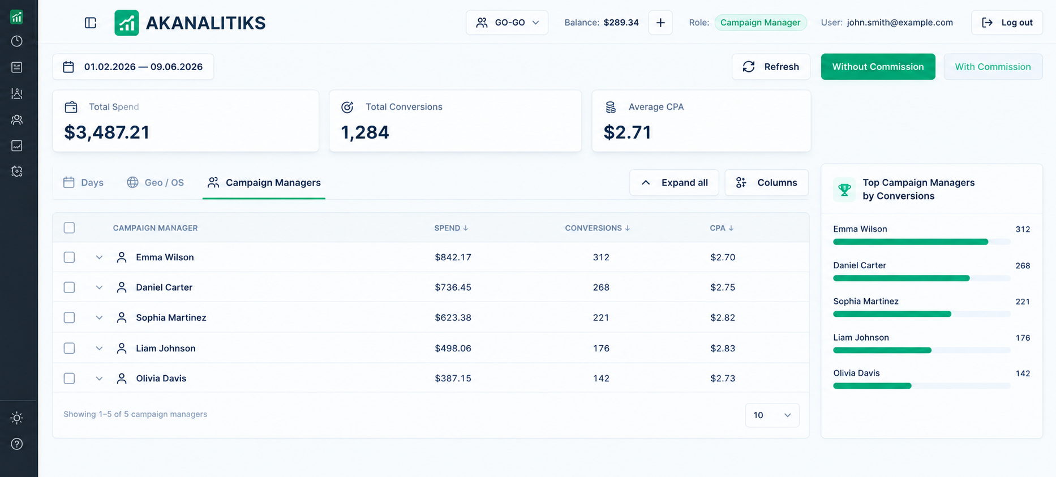1056x477 pixels.
Task: Click the person icon beside Olivia Davis
Action: click(x=122, y=379)
